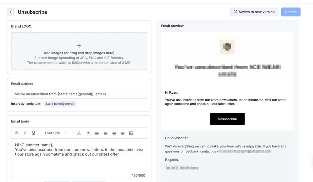The image size is (313, 182).
Task: Toggle bold formatting in email body
Action: coord(17,133)
